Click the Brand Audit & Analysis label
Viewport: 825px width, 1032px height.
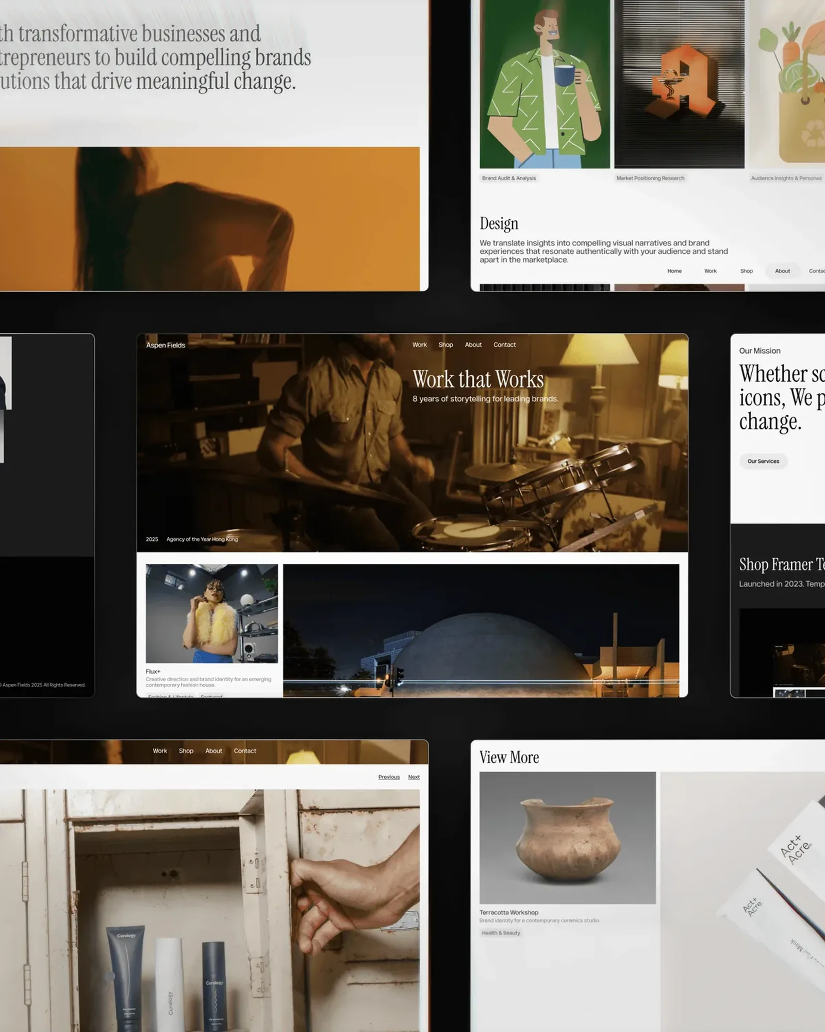[x=509, y=178]
